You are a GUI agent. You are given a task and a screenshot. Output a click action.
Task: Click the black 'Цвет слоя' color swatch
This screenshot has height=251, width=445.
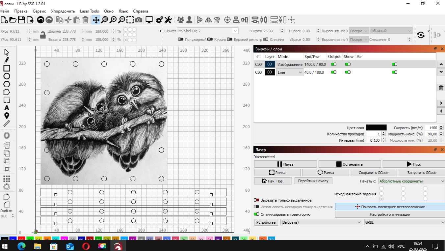pos(376,128)
